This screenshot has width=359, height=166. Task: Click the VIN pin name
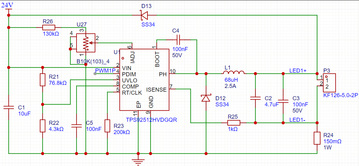[x=127, y=68]
